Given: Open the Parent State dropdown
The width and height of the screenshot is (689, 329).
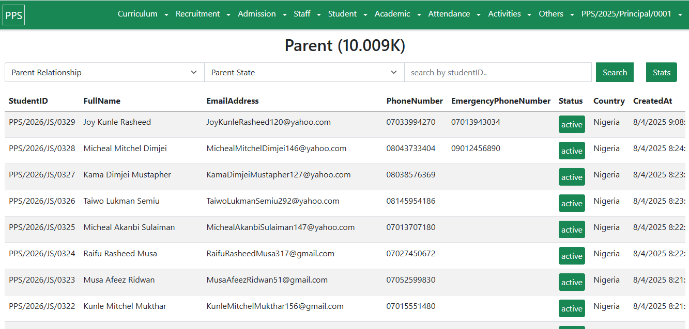Looking at the screenshot, I should pyautogui.click(x=304, y=73).
